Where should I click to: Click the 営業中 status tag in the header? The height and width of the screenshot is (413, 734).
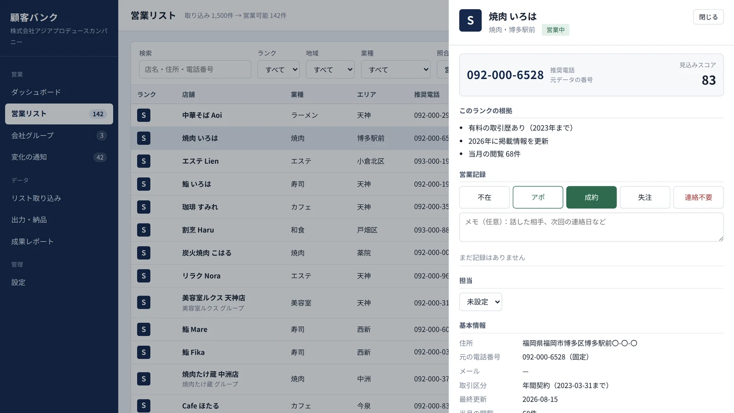tap(556, 30)
